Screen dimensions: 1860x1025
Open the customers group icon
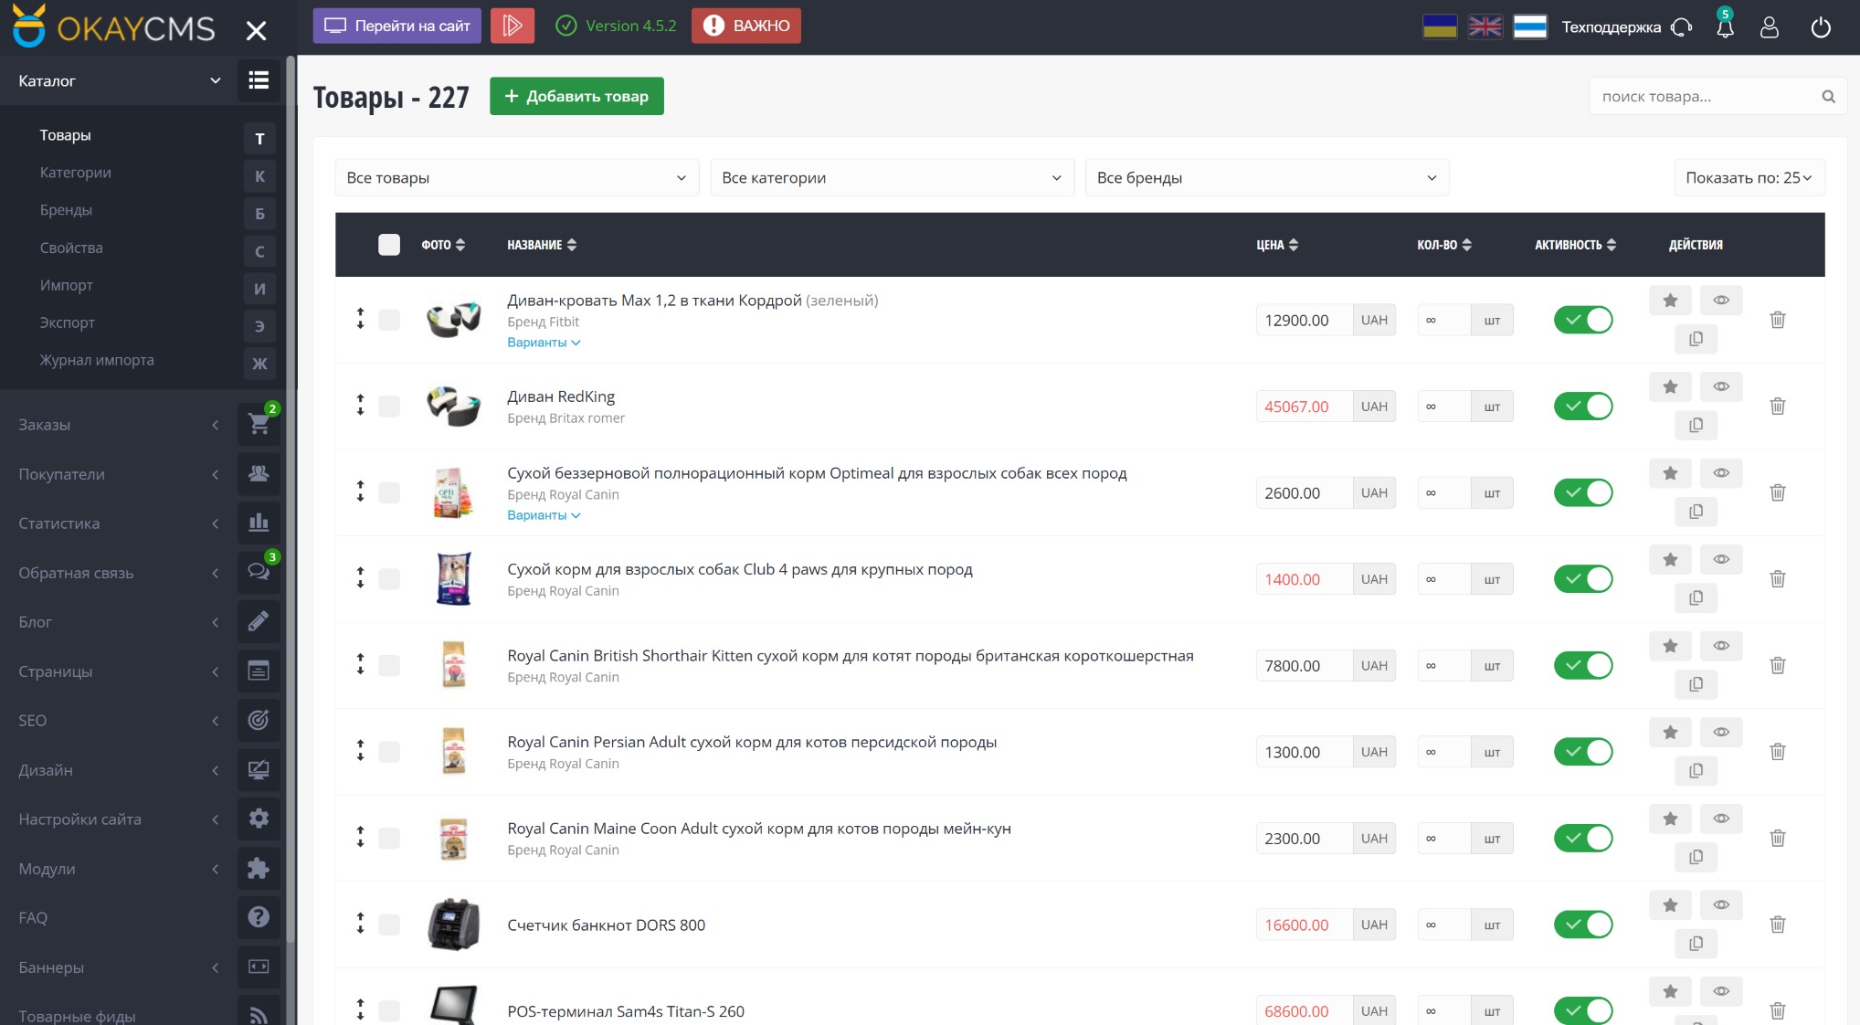(259, 473)
